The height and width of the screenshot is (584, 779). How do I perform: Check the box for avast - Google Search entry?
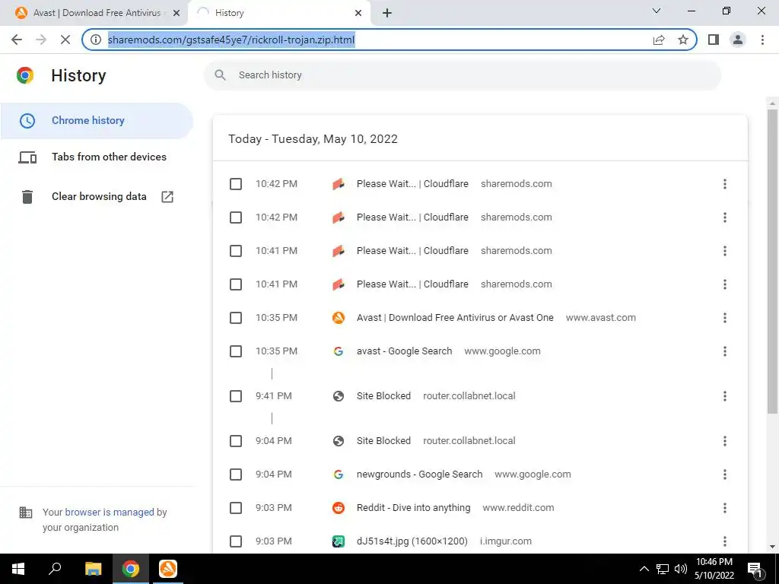tap(236, 351)
